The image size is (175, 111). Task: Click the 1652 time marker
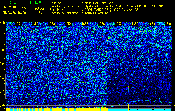pos(35,24)
